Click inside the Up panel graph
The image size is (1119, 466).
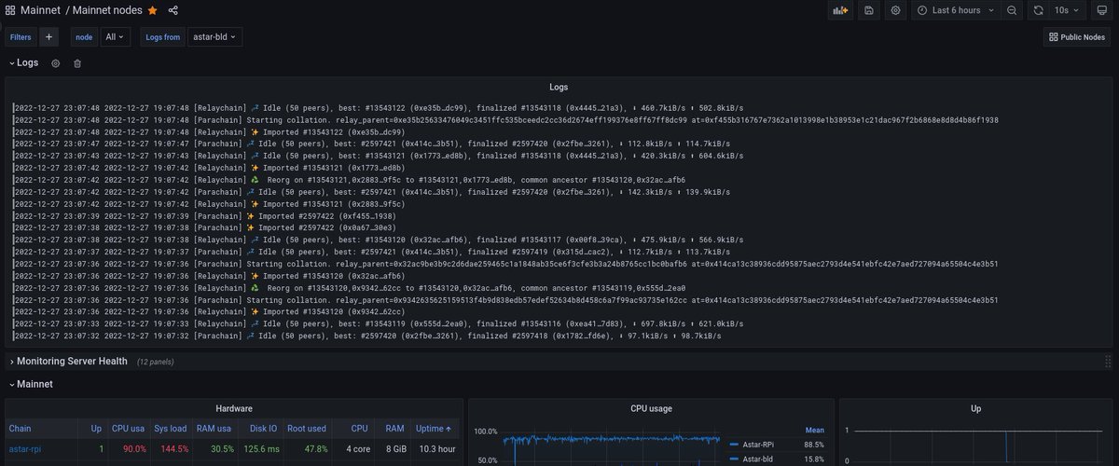click(x=979, y=447)
